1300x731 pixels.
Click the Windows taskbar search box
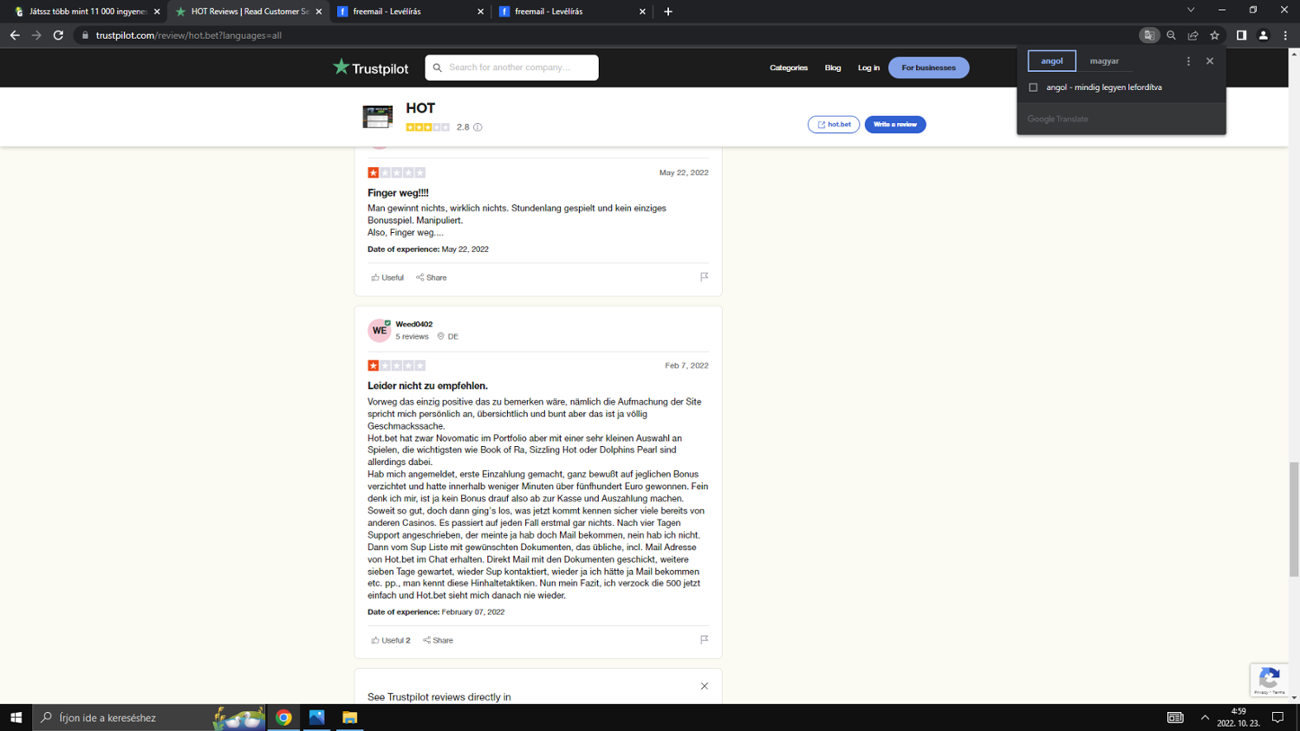coord(149,717)
